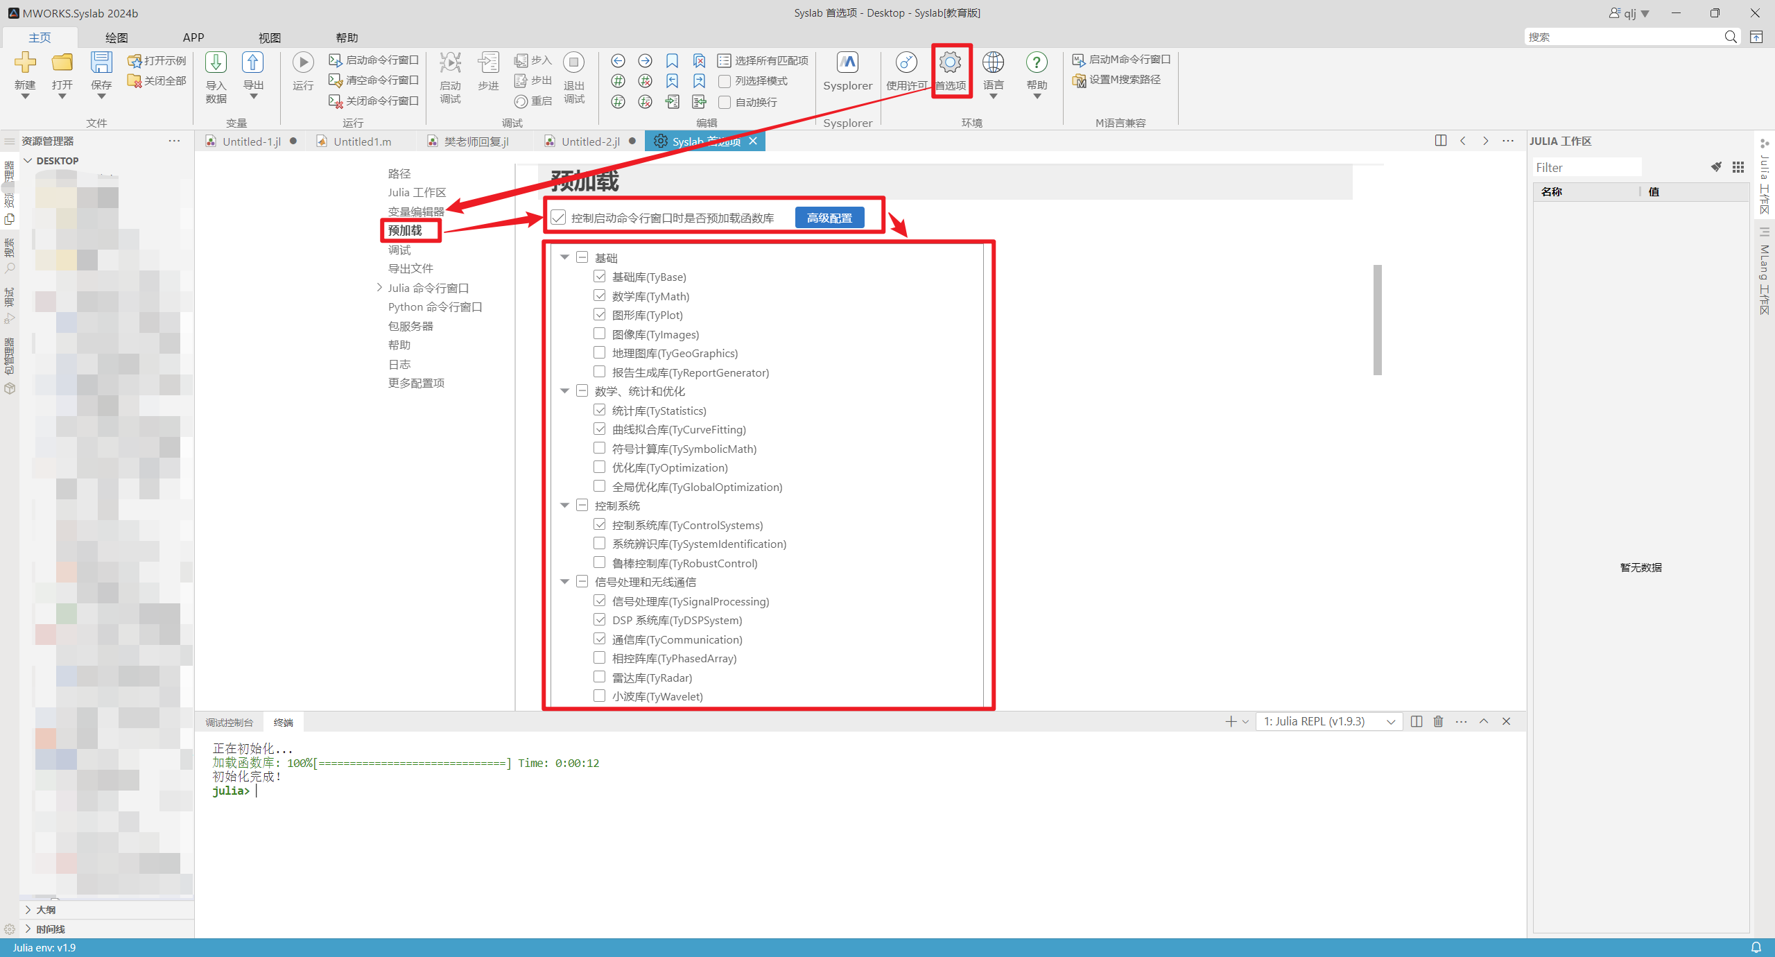Viewport: 1775px width, 957px height.
Task: Switch to the 视图 ribbon tab
Action: click(x=270, y=37)
